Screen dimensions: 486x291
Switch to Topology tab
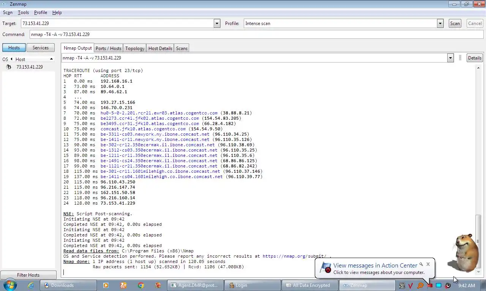tap(135, 48)
